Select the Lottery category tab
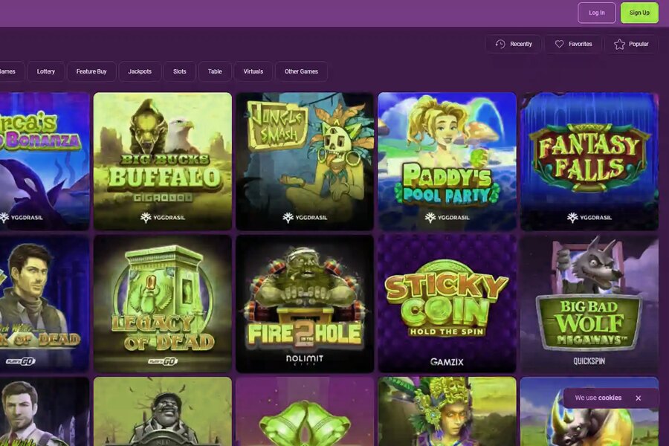The width and height of the screenshot is (669, 446). pyautogui.click(x=45, y=71)
